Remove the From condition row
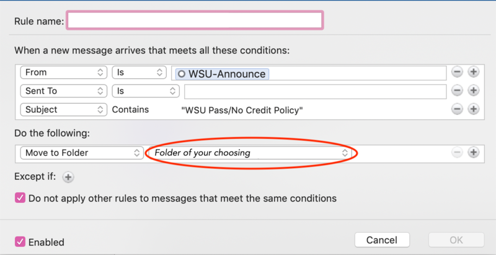Image resolution: width=496 pixels, height=255 pixels. (x=457, y=72)
